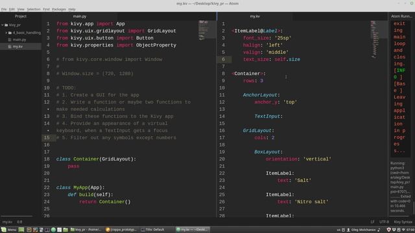Open the files folder launcher in taskbar

pyautogui.click(x=65, y=230)
